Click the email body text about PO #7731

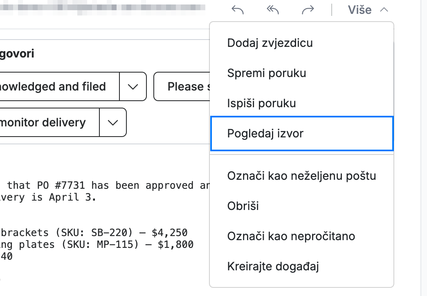click(105, 191)
